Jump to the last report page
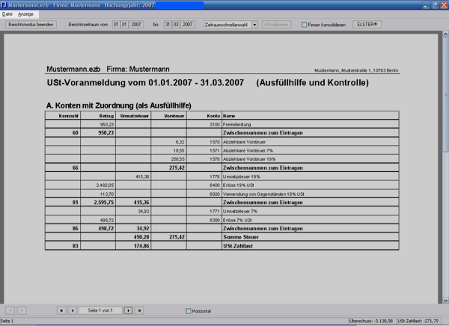The height and width of the screenshot is (326, 449). coord(139,310)
